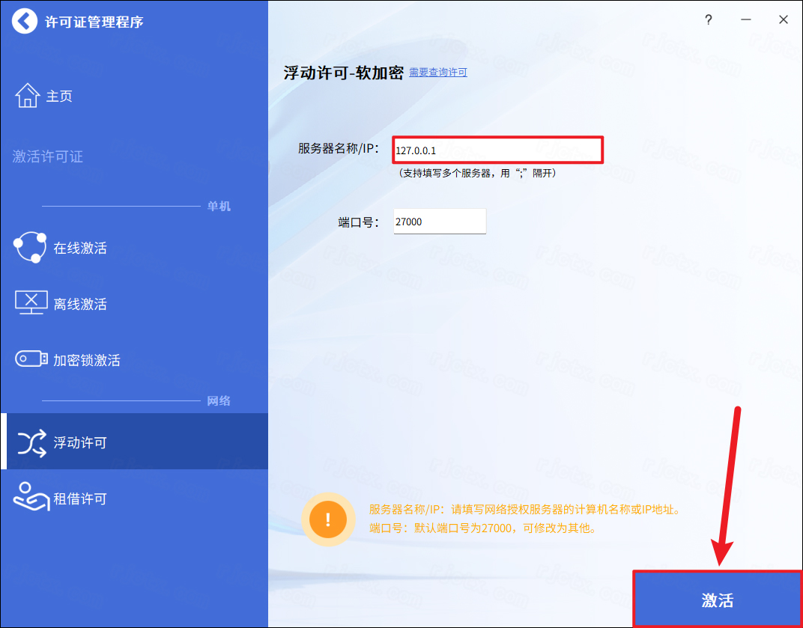
Task: Select the 主页 menu label
Action: pos(59,97)
